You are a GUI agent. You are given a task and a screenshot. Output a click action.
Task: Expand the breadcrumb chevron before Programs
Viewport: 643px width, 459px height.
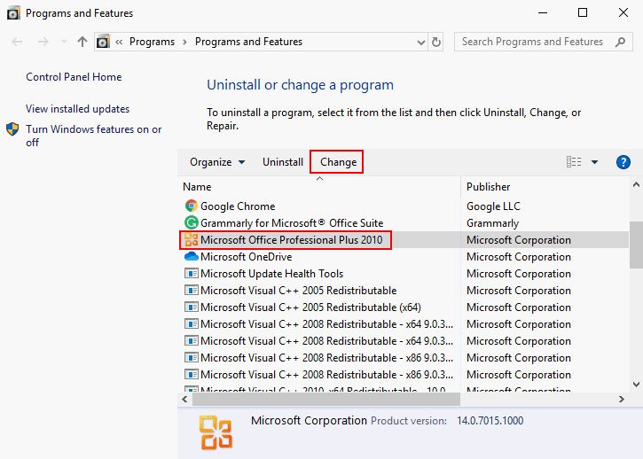119,42
